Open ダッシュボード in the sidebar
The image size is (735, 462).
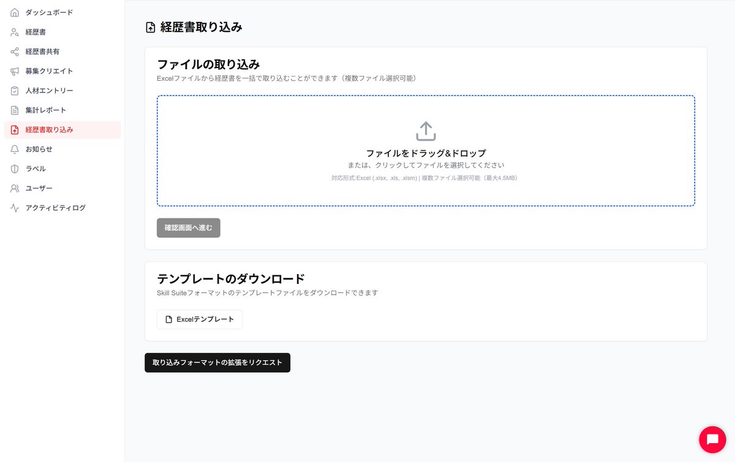tap(62, 12)
